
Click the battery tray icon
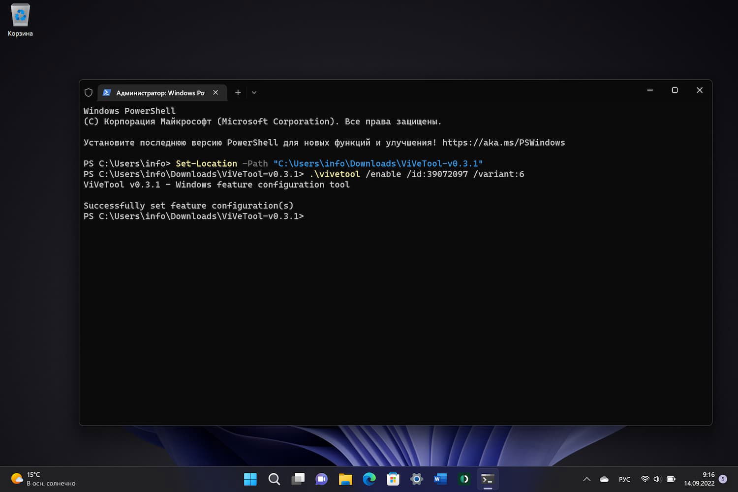[671, 479]
